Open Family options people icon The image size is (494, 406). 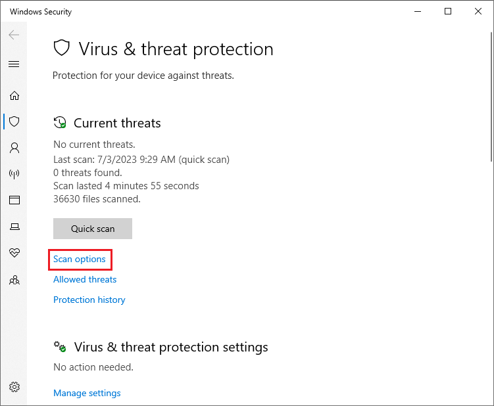pyautogui.click(x=14, y=280)
